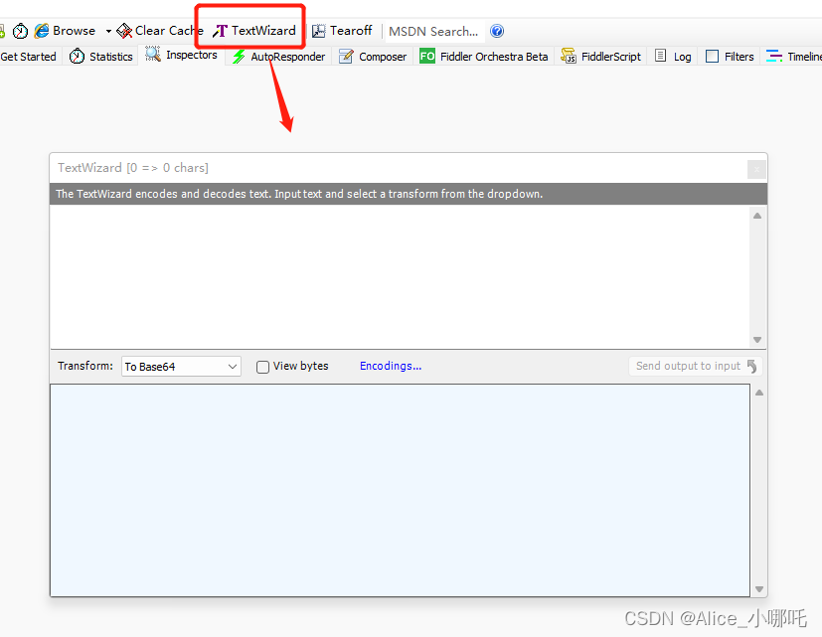This screenshot has height=637, width=822.
Task: Click output area scrollbar down arrow
Action: (x=758, y=589)
